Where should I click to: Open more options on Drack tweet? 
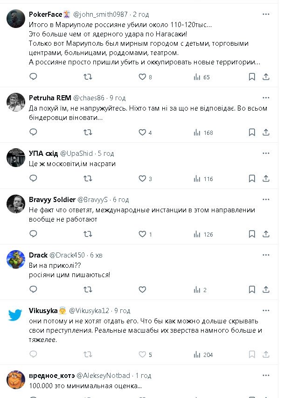tap(266, 255)
